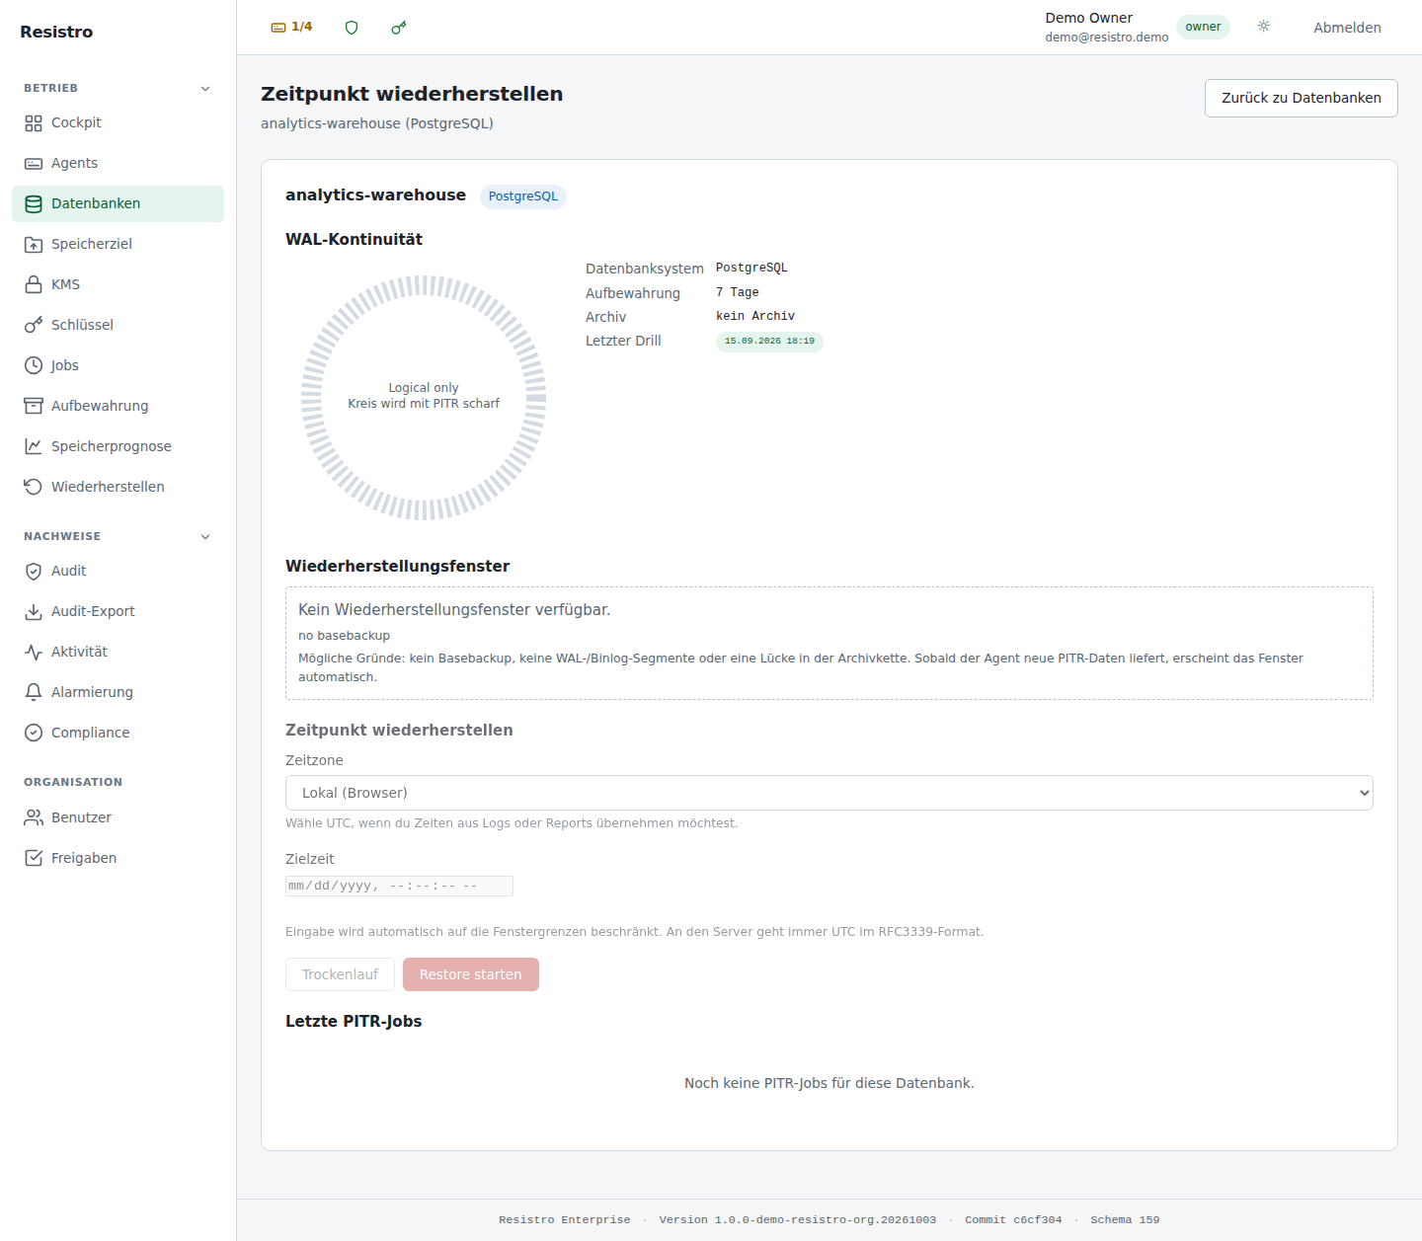
Task: Open the Zeitzone dropdown
Action: coord(829,793)
